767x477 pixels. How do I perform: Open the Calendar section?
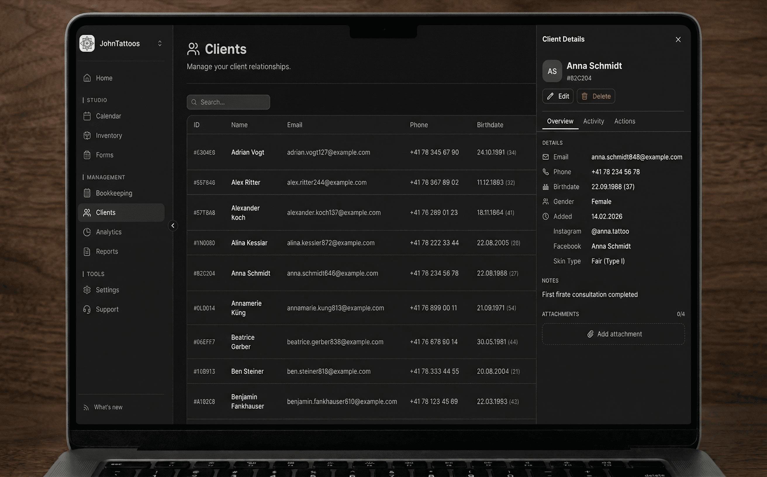pos(108,116)
